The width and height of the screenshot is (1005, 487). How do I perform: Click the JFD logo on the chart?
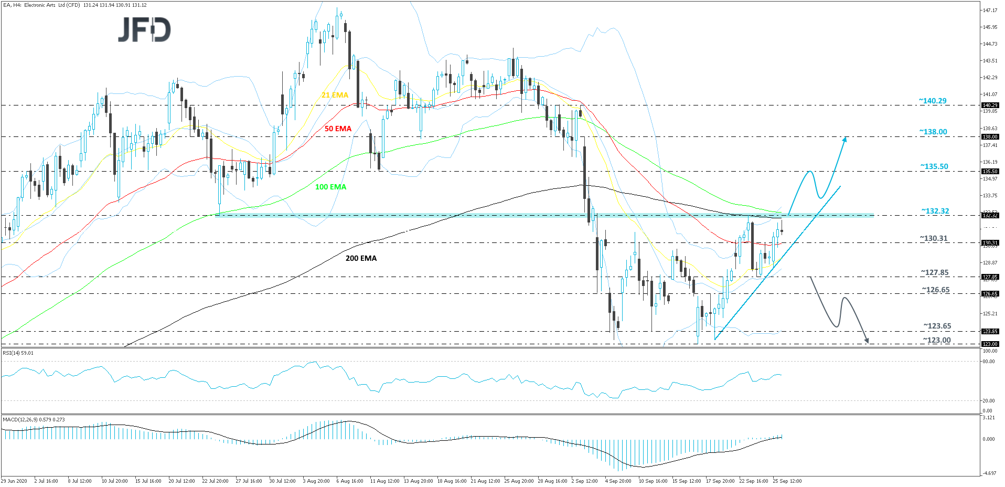144,30
